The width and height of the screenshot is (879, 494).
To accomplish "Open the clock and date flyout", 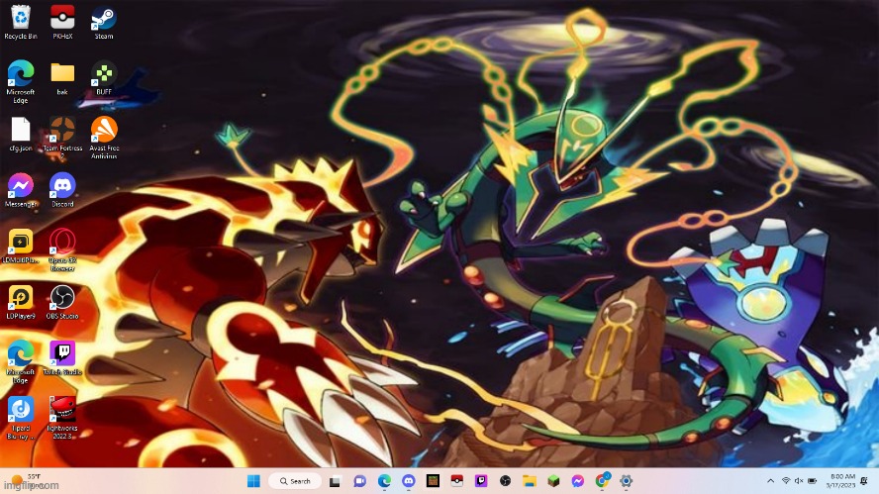I will point(839,480).
